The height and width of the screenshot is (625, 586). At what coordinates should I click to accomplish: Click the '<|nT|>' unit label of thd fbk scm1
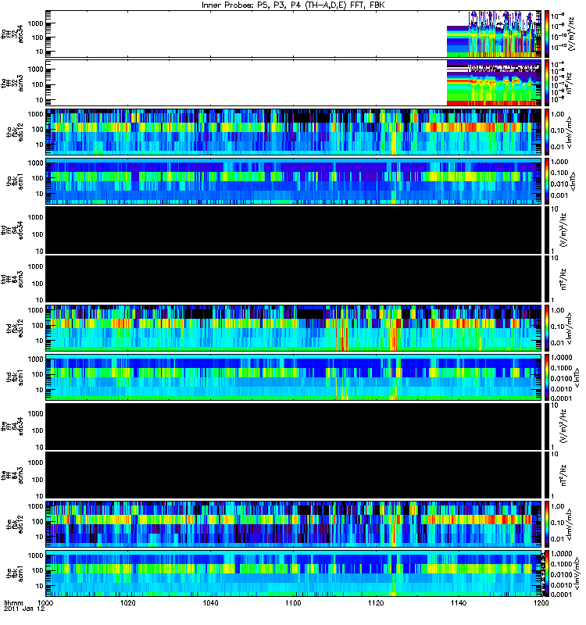pyautogui.click(x=576, y=377)
